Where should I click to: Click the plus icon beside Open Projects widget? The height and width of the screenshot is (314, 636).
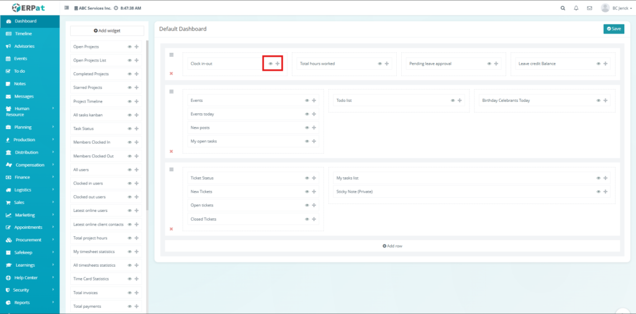(x=137, y=47)
